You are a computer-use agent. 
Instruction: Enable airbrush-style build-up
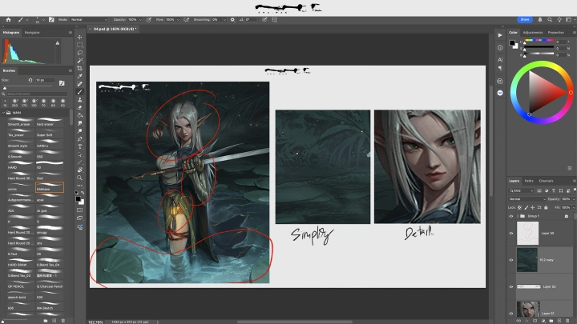point(186,20)
